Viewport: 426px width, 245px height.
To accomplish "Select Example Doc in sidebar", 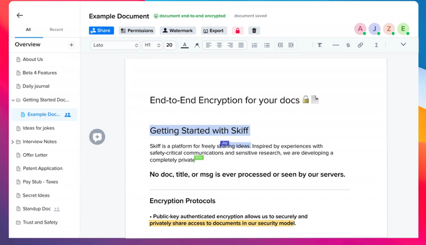I will (x=45, y=114).
